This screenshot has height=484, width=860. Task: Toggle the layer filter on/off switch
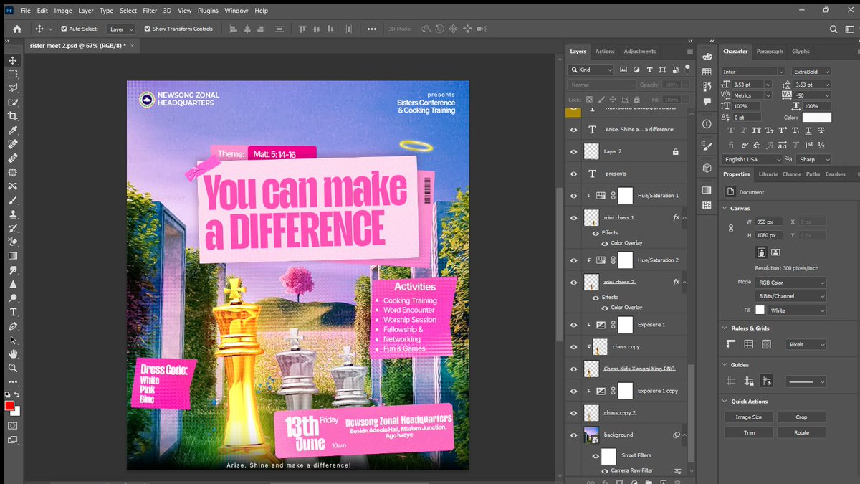tap(687, 70)
